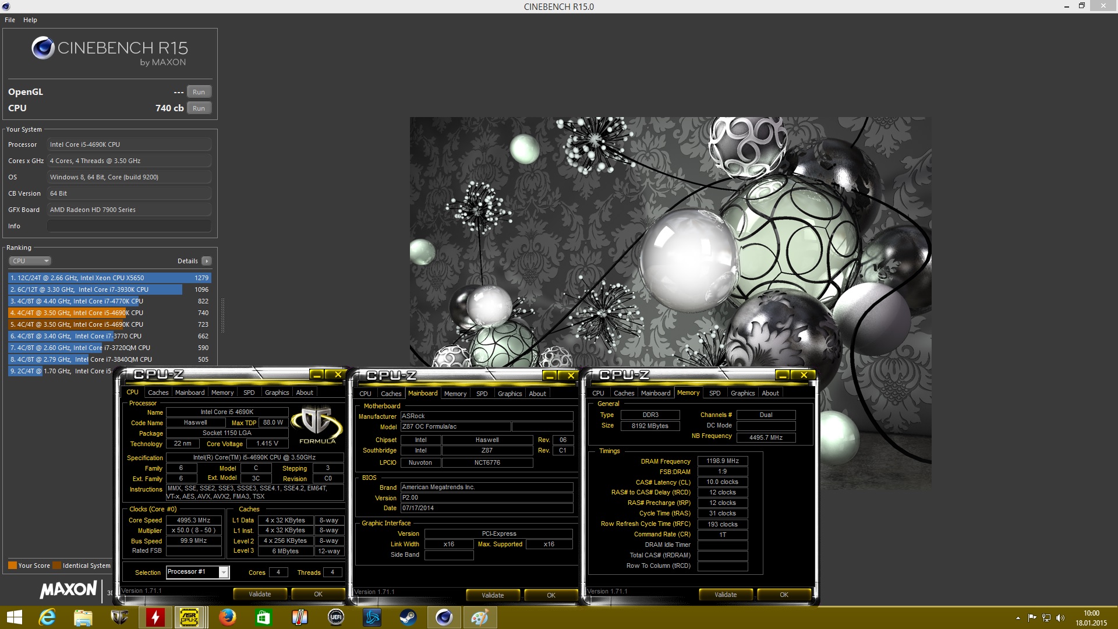Open Graphics tab in Memory CPU-Z window
This screenshot has width=1118, height=629.
tap(742, 393)
